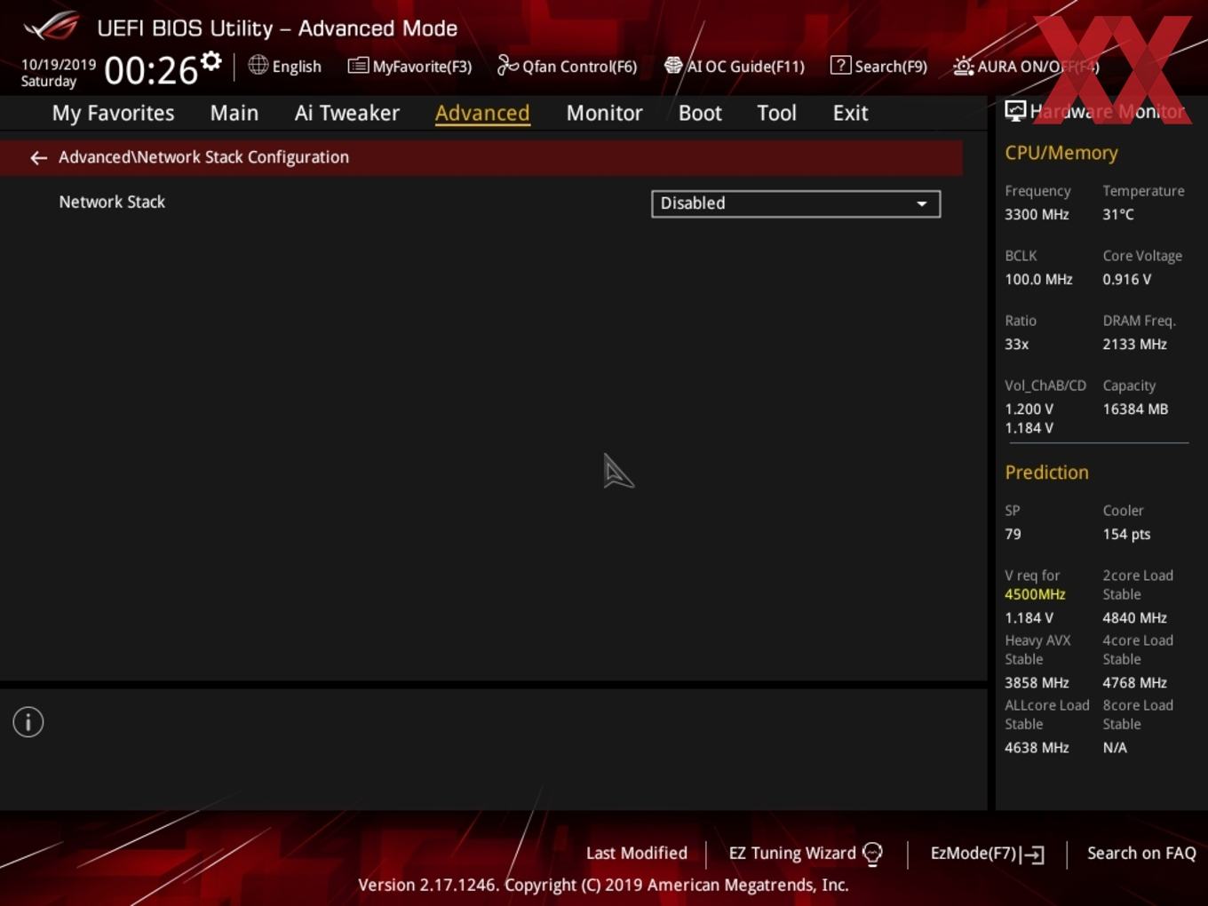Click the 00:26 clock

pyautogui.click(x=151, y=70)
